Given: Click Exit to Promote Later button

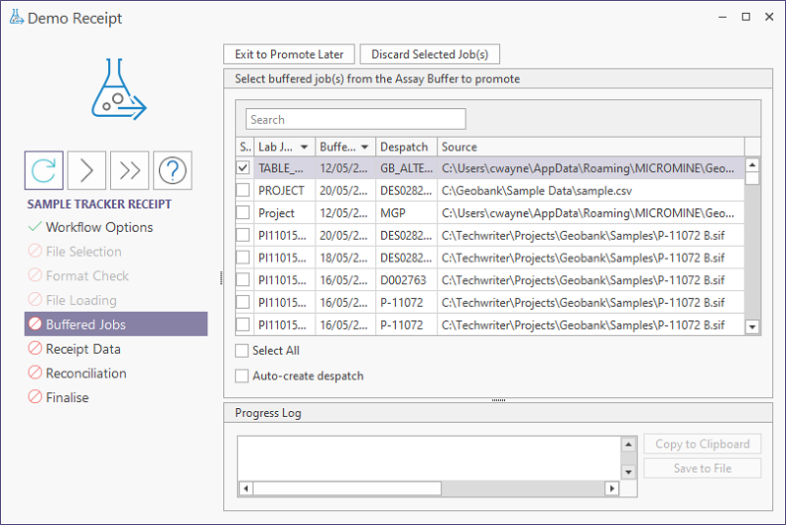Looking at the screenshot, I should point(289,54).
